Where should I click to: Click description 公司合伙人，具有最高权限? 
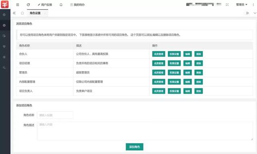tap(92, 54)
